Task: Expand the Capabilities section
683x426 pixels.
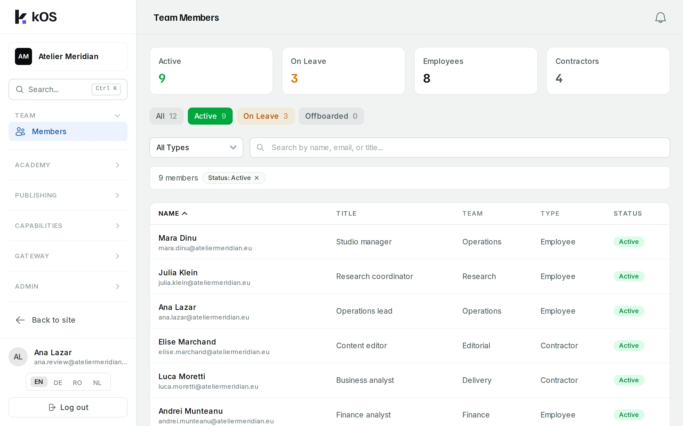Action: click(68, 226)
